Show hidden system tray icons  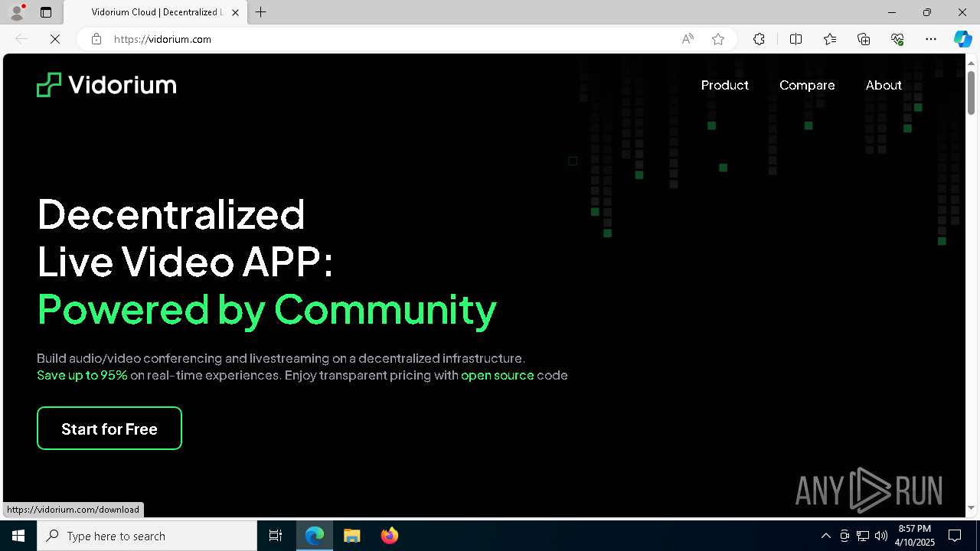tap(826, 536)
